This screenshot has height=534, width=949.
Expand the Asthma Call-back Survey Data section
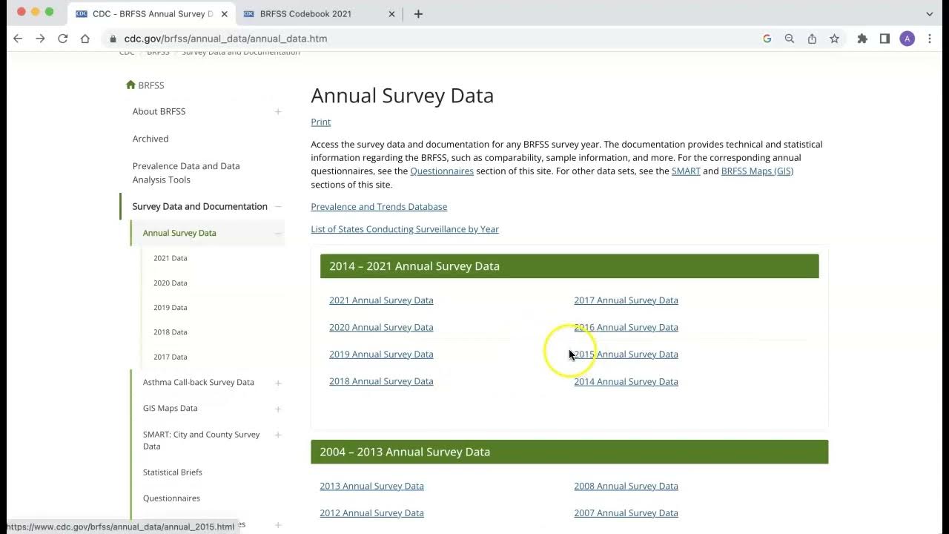coord(278,383)
